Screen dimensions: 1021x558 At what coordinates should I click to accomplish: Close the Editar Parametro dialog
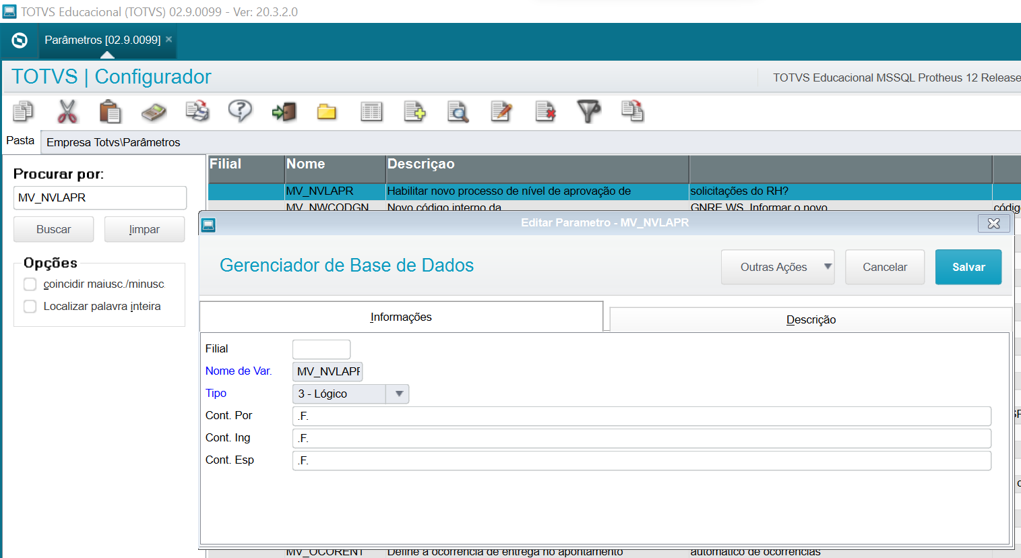click(x=993, y=223)
